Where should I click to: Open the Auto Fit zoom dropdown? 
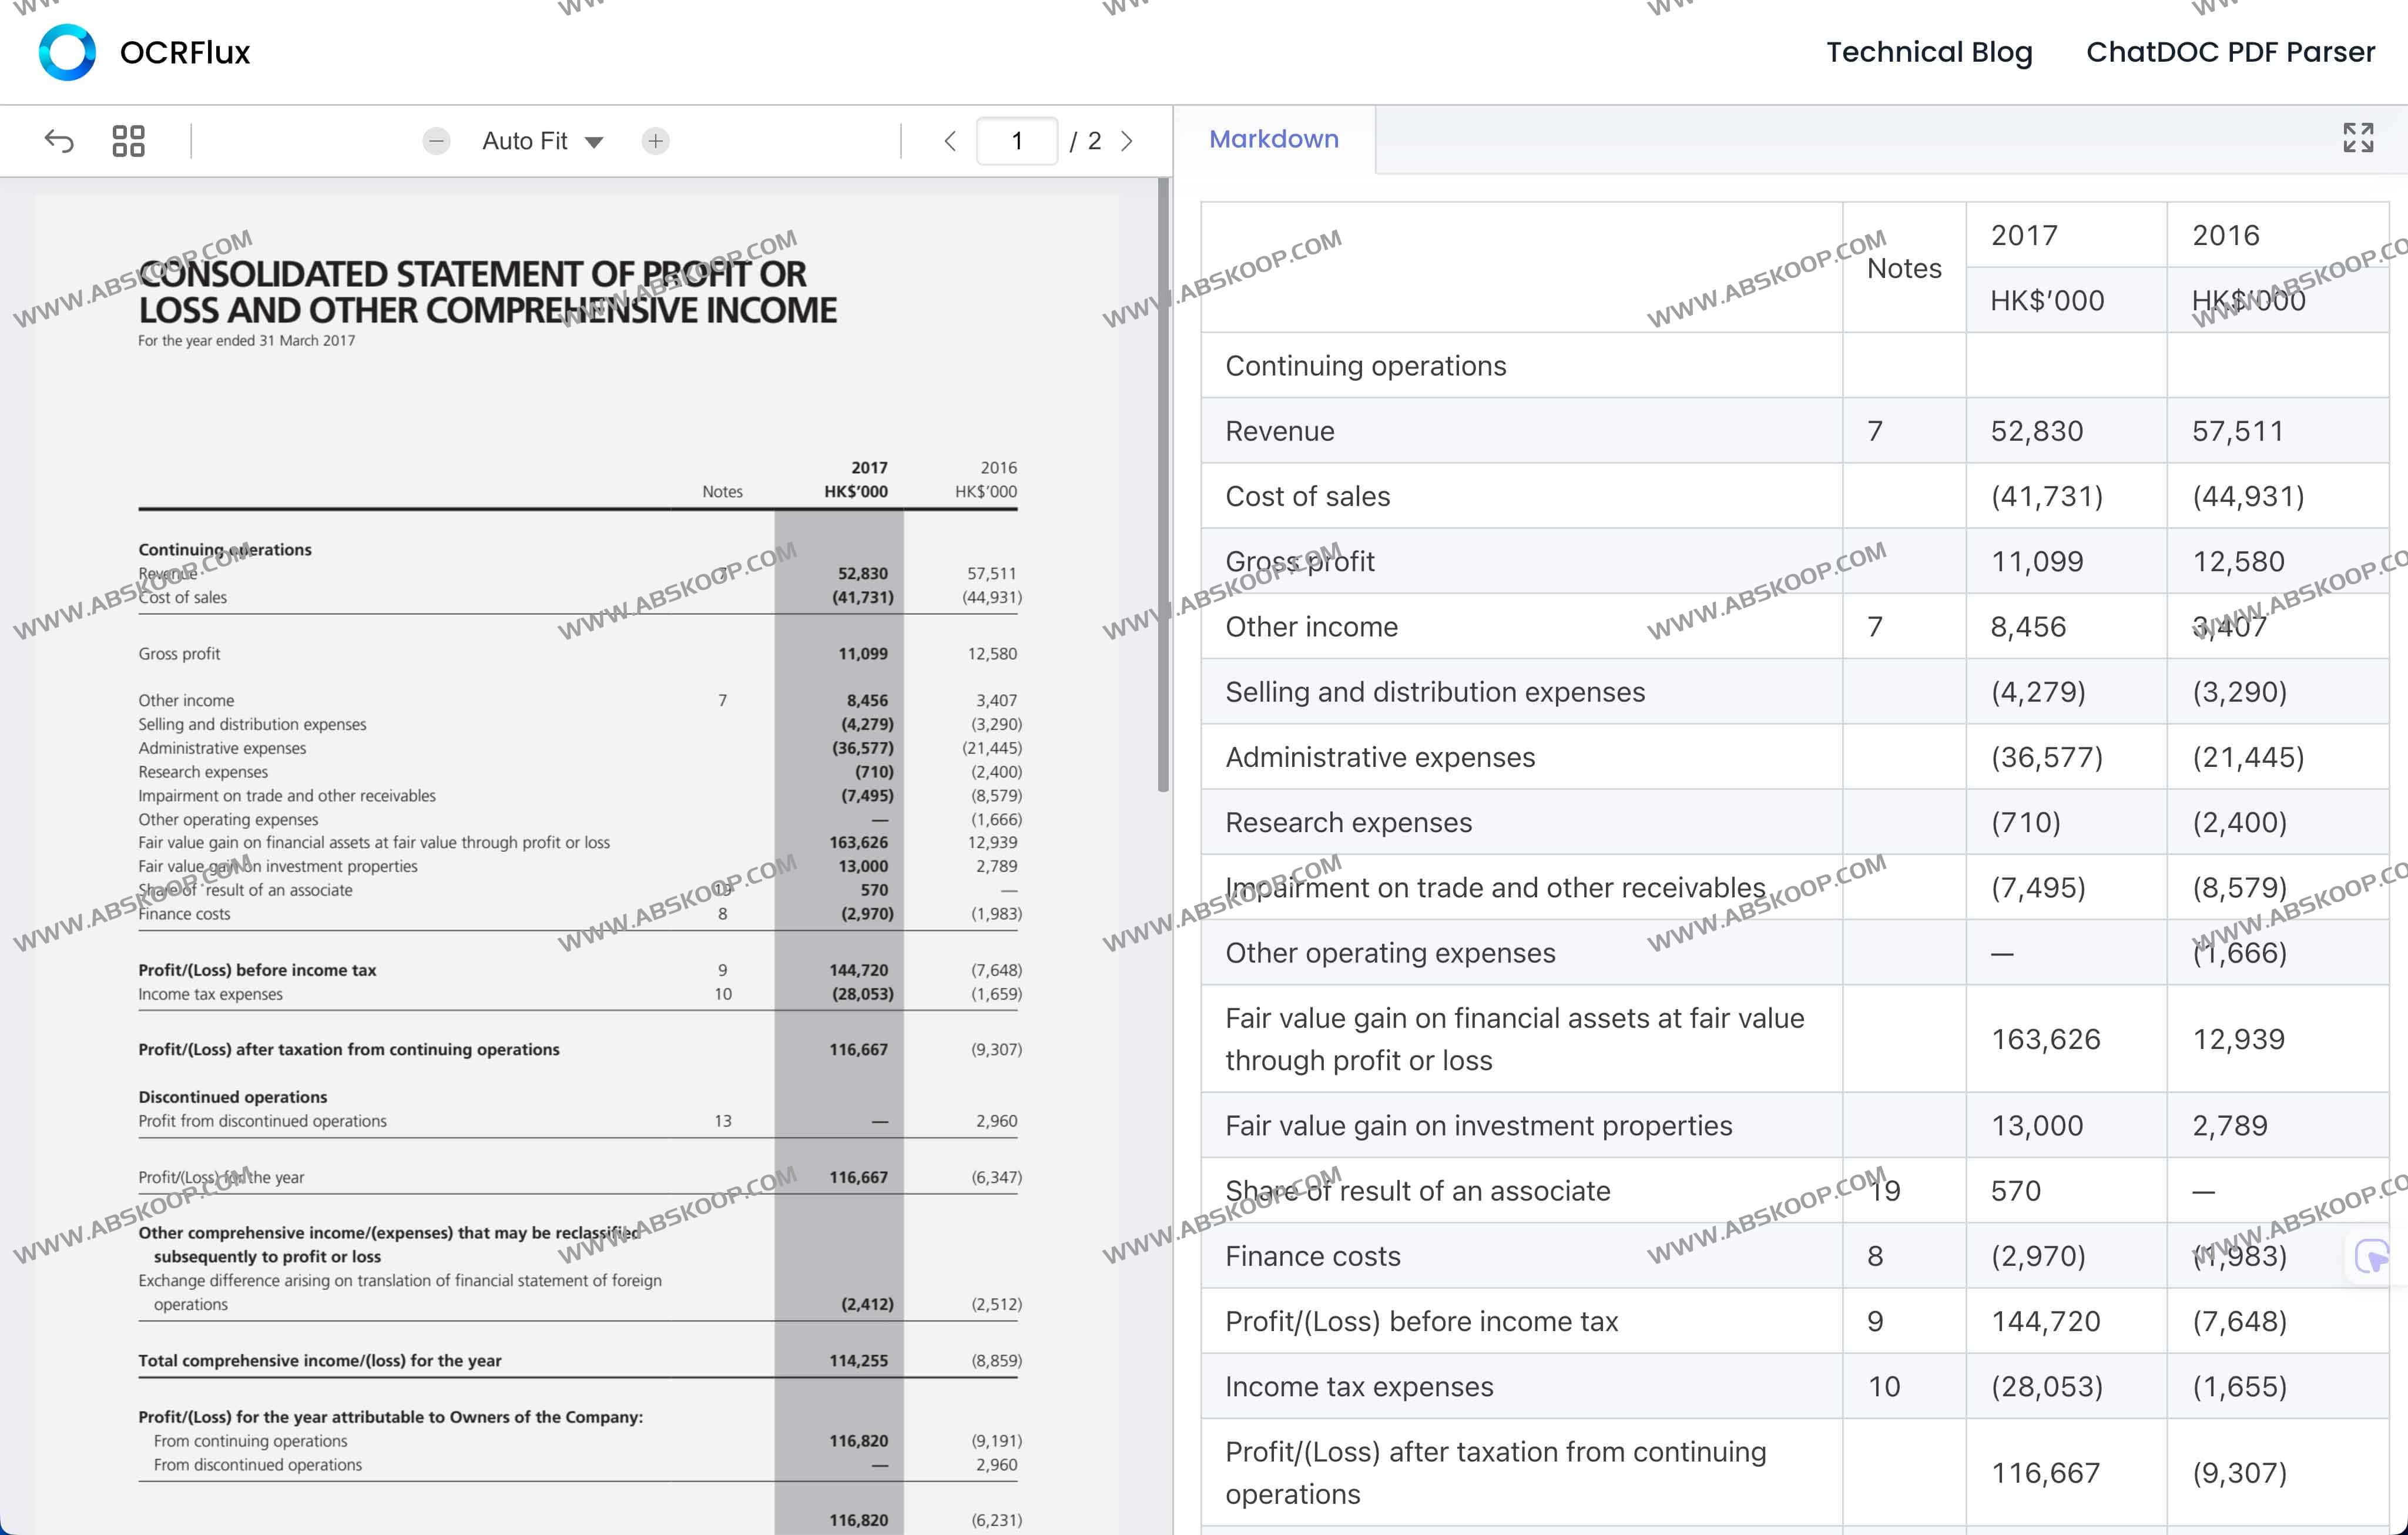pyautogui.click(x=525, y=141)
